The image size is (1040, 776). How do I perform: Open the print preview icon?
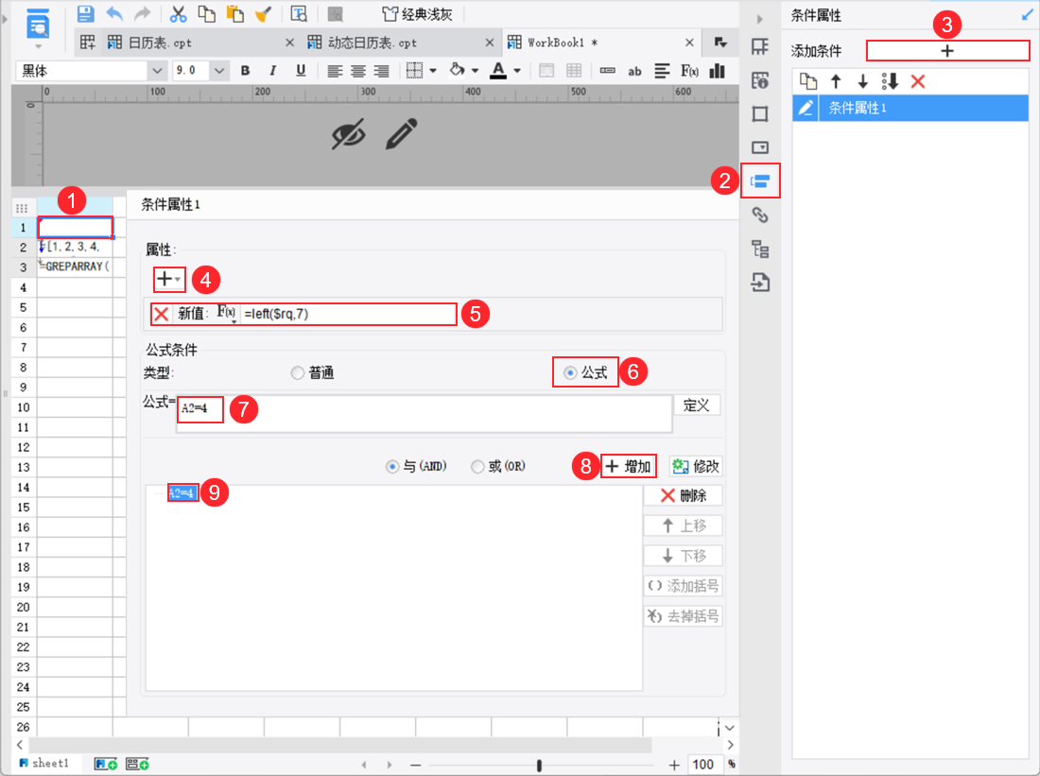pos(299,14)
